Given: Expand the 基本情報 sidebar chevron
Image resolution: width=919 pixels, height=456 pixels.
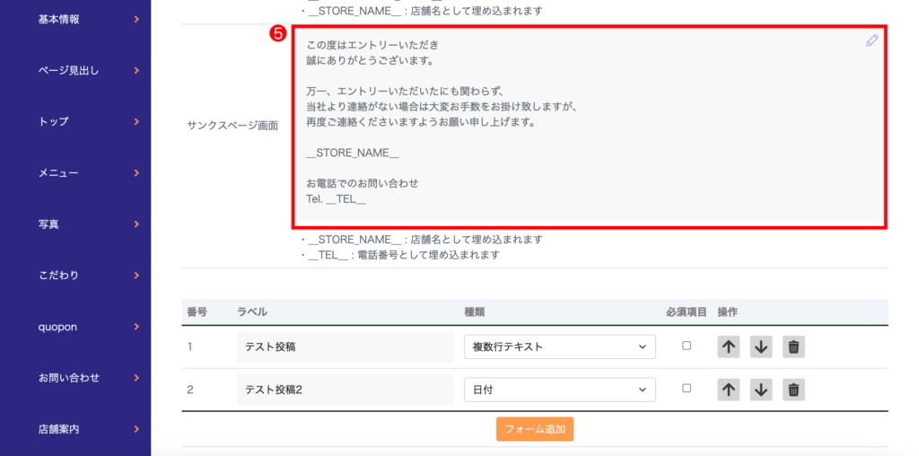Looking at the screenshot, I should pos(136,19).
